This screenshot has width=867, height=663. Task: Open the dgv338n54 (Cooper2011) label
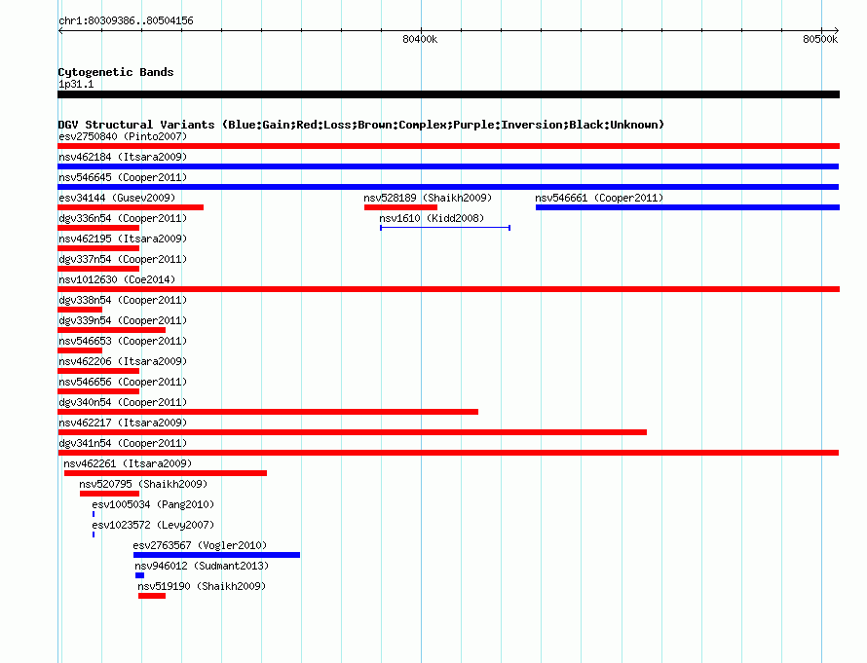123,300
